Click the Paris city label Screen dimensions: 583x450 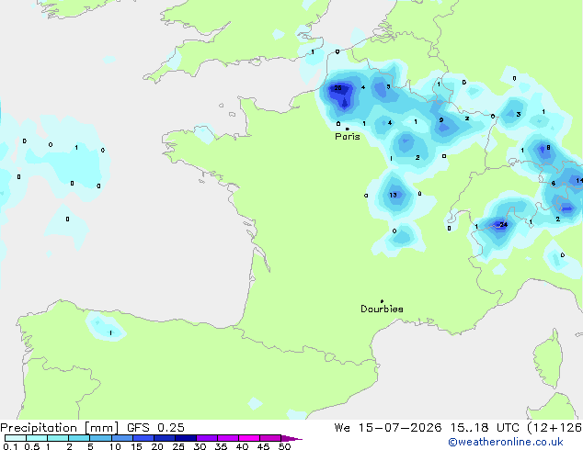tap(348, 137)
